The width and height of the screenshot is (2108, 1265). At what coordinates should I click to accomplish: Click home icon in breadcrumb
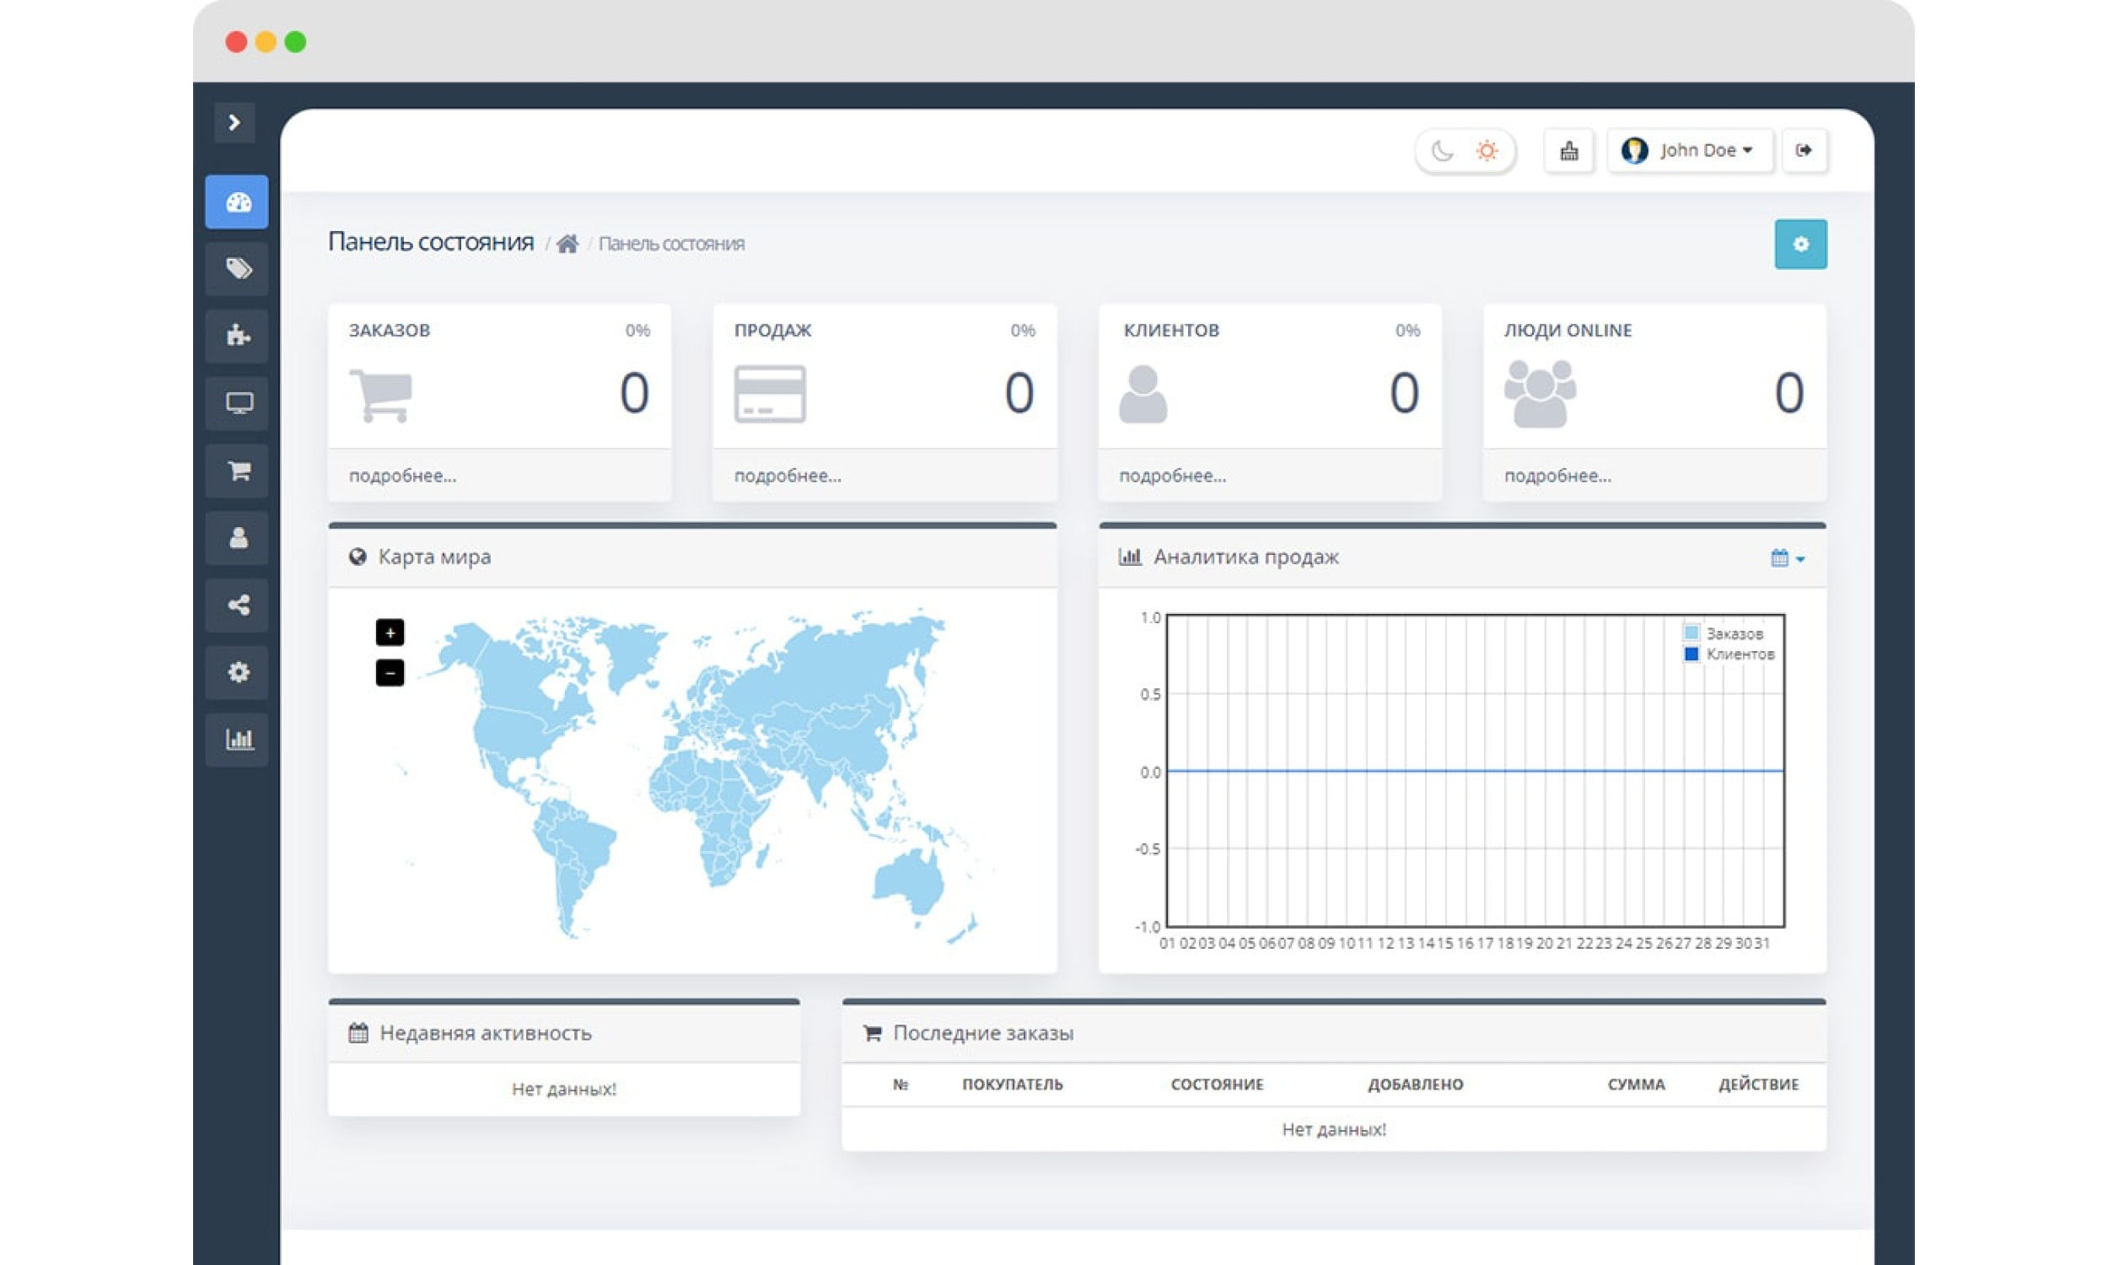click(x=567, y=245)
